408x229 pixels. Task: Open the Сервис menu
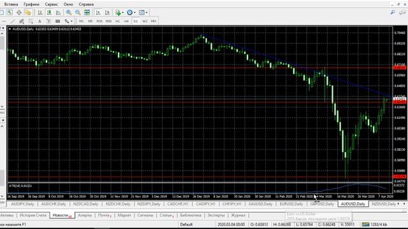click(x=51, y=4)
